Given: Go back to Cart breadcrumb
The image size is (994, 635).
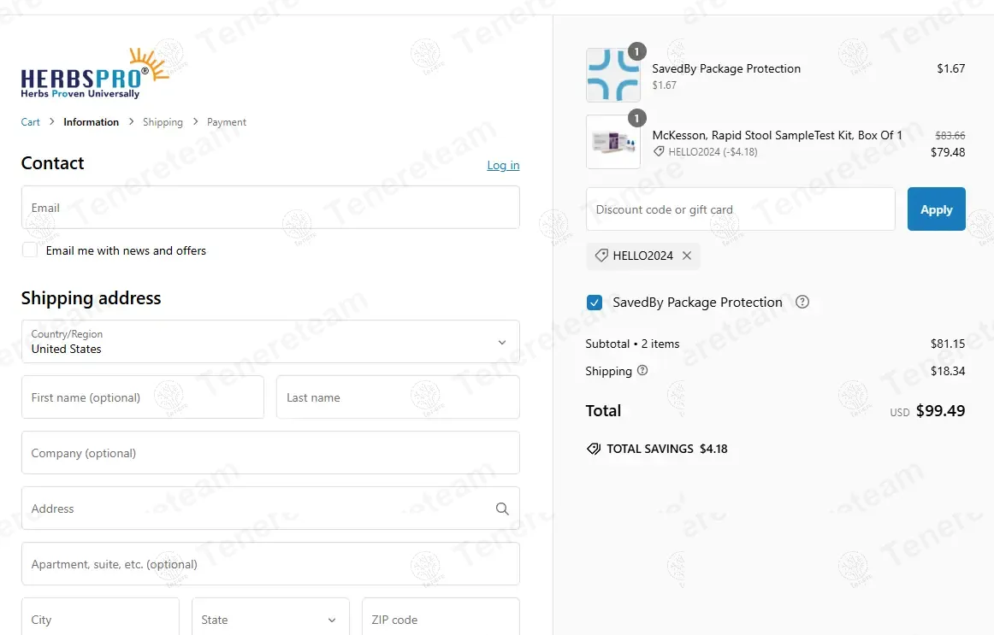Looking at the screenshot, I should click(30, 122).
